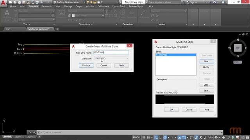Click the layer lock padlock icon
The height and width of the screenshot is (140, 250).
tap(95, 2)
